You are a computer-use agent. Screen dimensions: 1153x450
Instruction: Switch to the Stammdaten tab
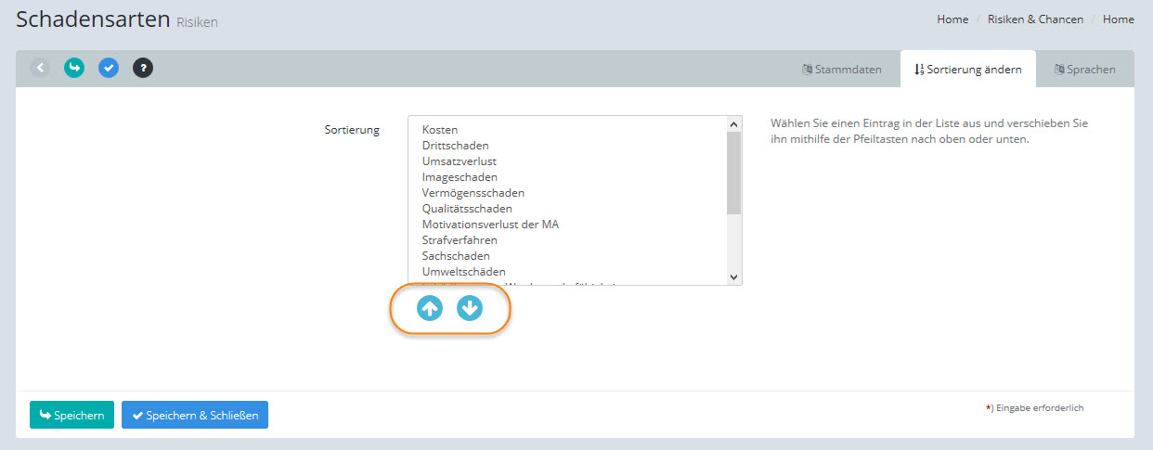coord(841,70)
